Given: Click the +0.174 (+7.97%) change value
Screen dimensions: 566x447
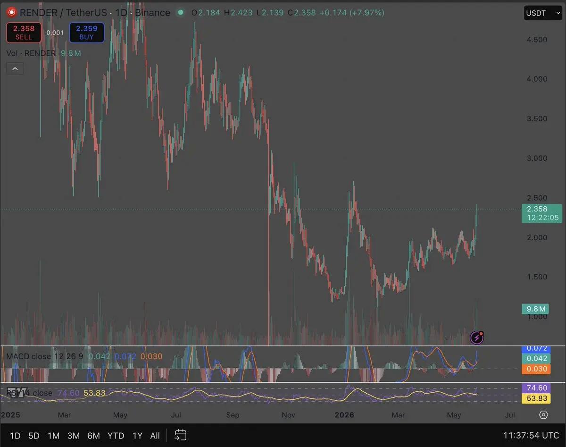Looking at the screenshot, I should click(x=352, y=13).
